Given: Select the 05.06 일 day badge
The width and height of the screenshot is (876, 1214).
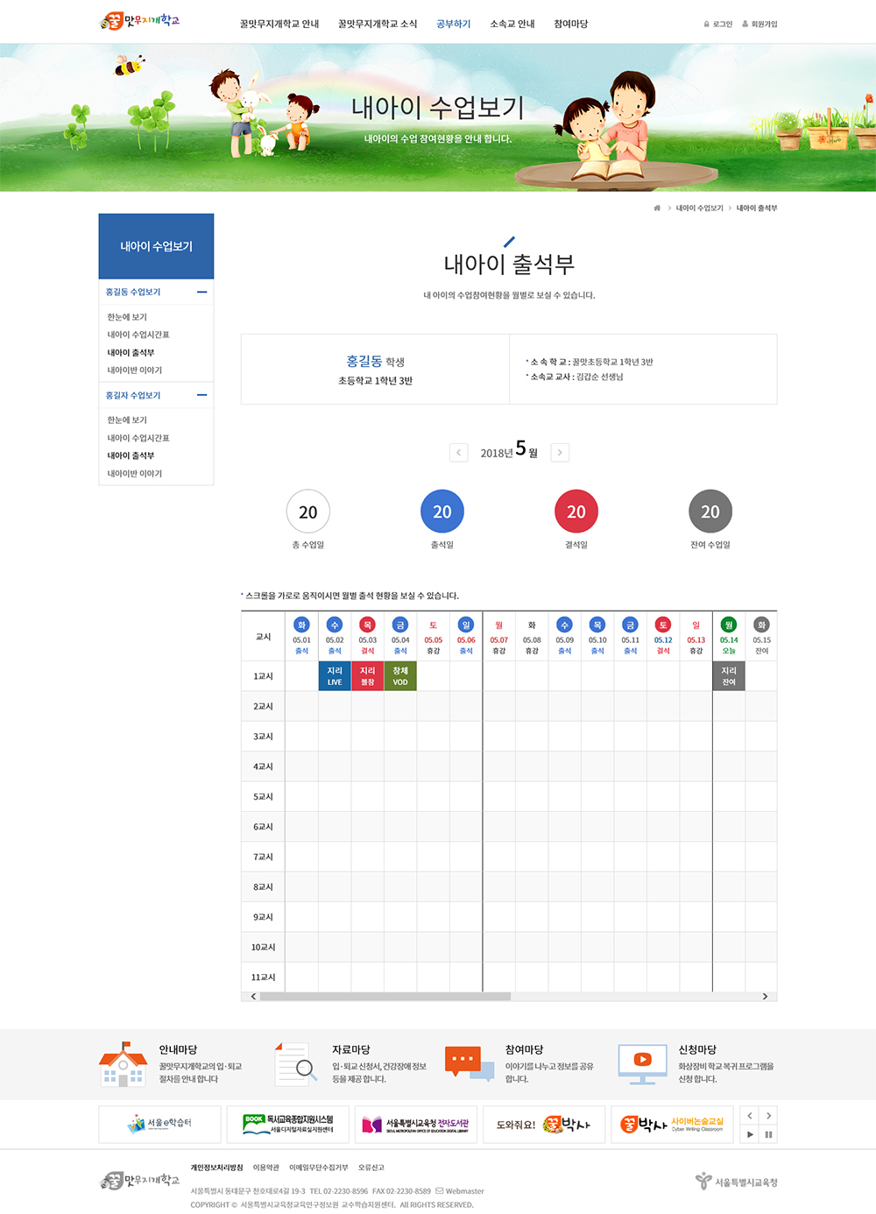Looking at the screenshot, I should tap(466, 625).
